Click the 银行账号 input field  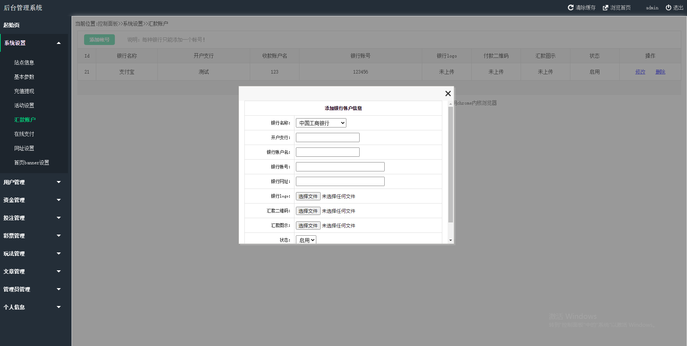[x=340, y=167]
